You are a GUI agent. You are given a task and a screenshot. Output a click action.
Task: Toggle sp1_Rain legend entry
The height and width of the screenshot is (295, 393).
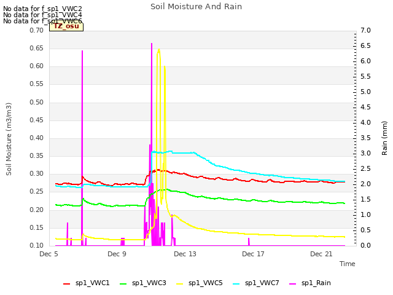click(x=310, y=283)
